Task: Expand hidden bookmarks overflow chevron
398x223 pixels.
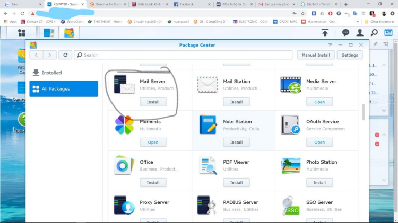Action: pos(358,22)
